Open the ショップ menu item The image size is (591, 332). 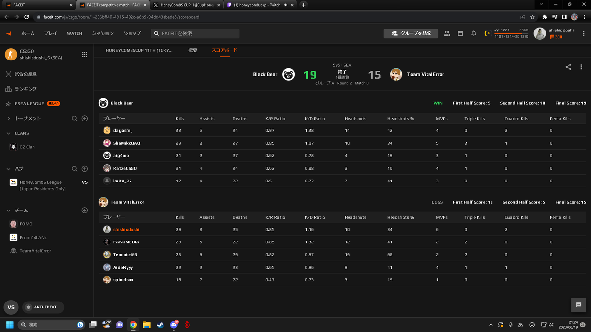coord(132,33)
